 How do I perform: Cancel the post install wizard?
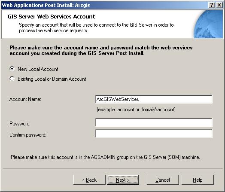point(163,180)
